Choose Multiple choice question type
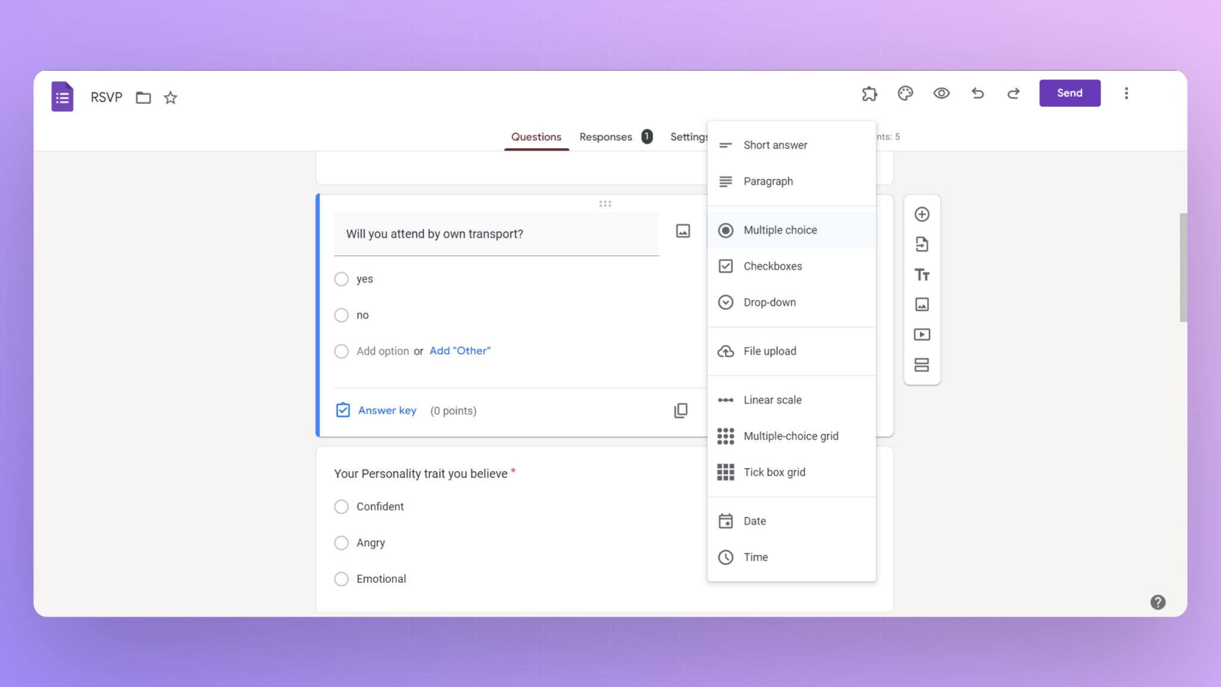Image resolution: width=1221 pixels, height=687 pixels. pos(791,230)
